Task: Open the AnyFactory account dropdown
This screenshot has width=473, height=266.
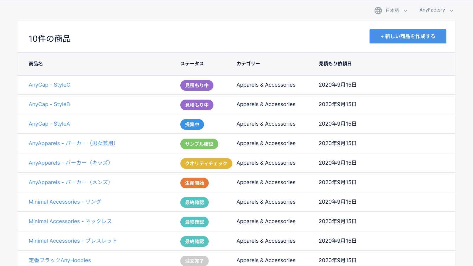Action: 432,10
